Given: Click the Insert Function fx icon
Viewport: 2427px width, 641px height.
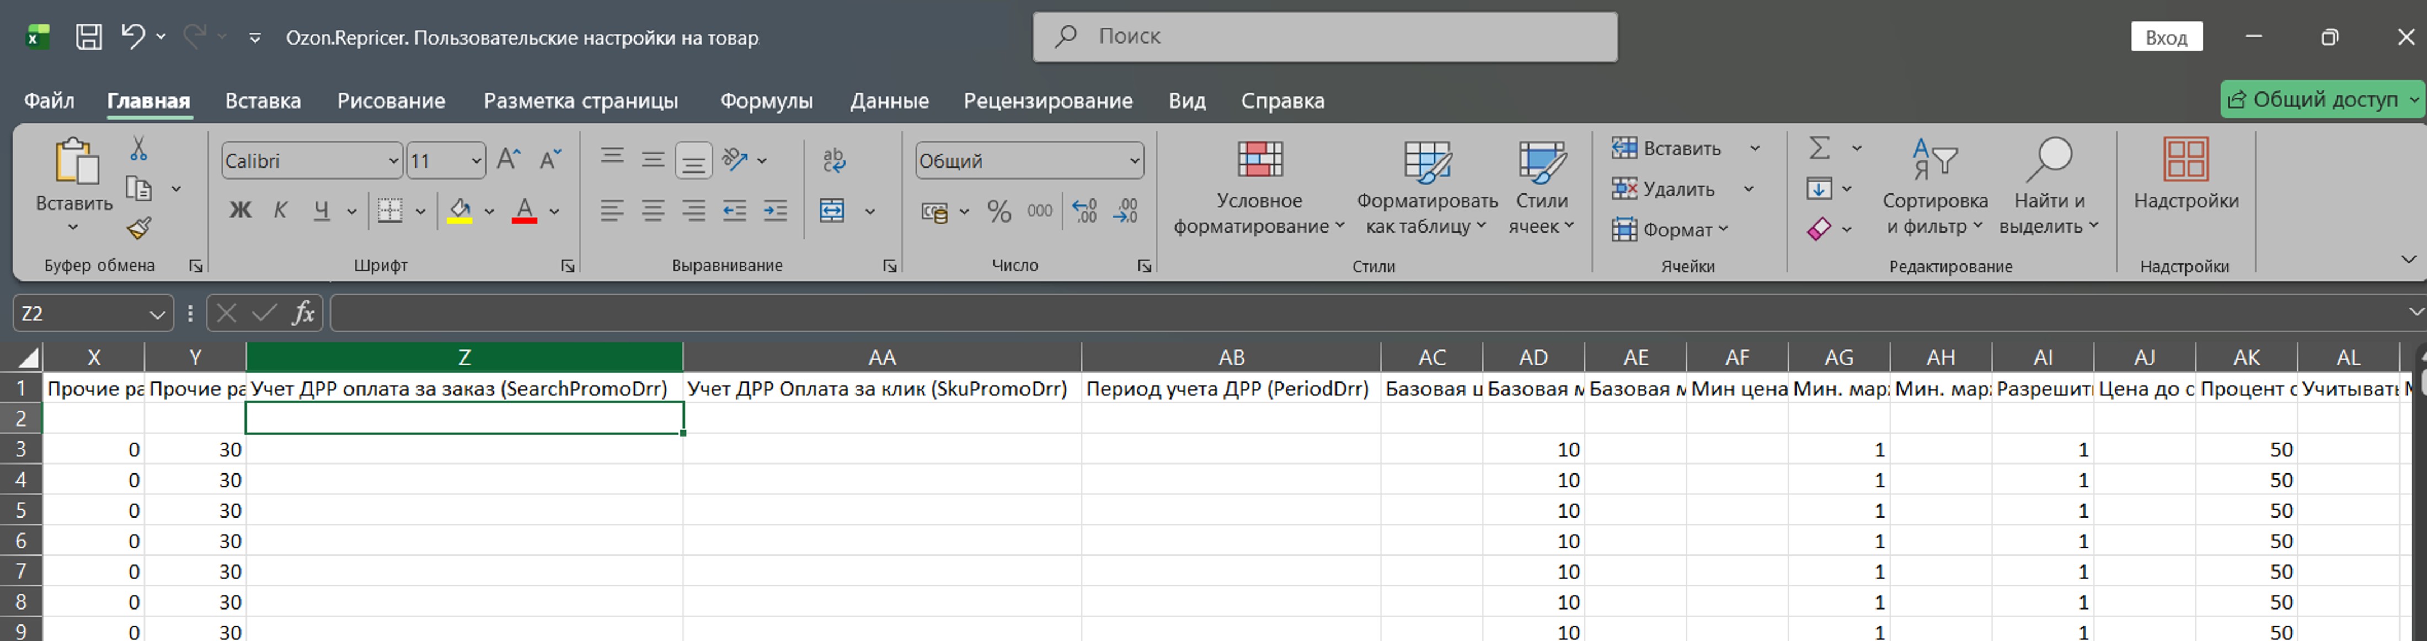Looking at the screenshot, I should pos(302,314).
